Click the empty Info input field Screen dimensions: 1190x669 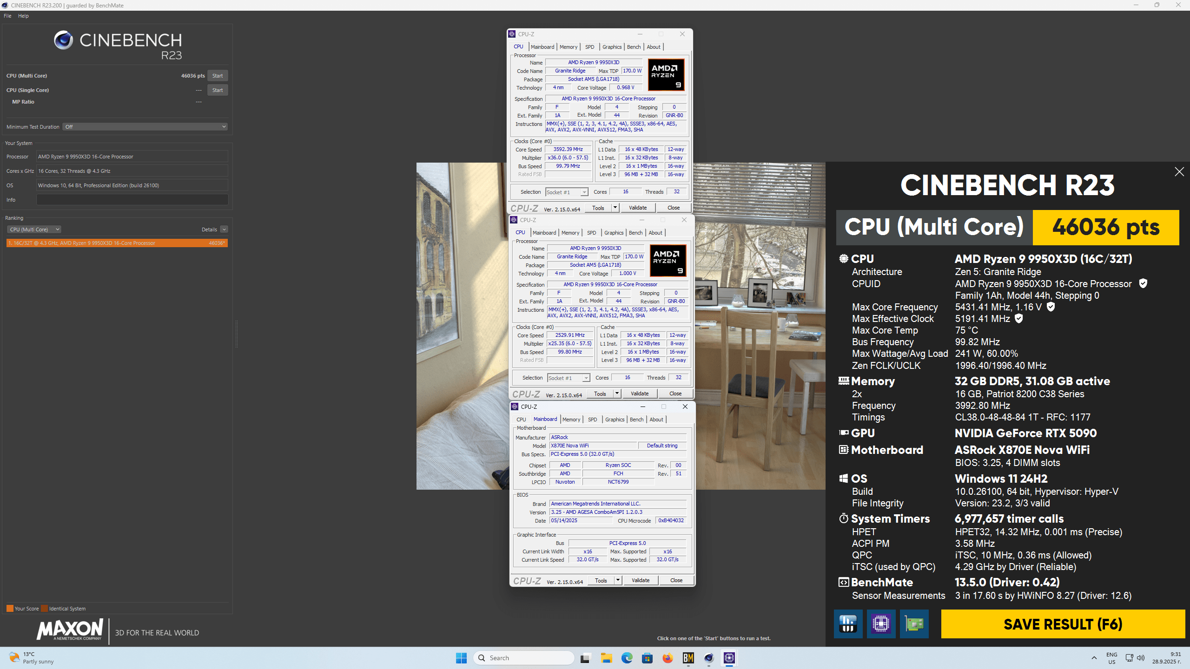(132, 200)
